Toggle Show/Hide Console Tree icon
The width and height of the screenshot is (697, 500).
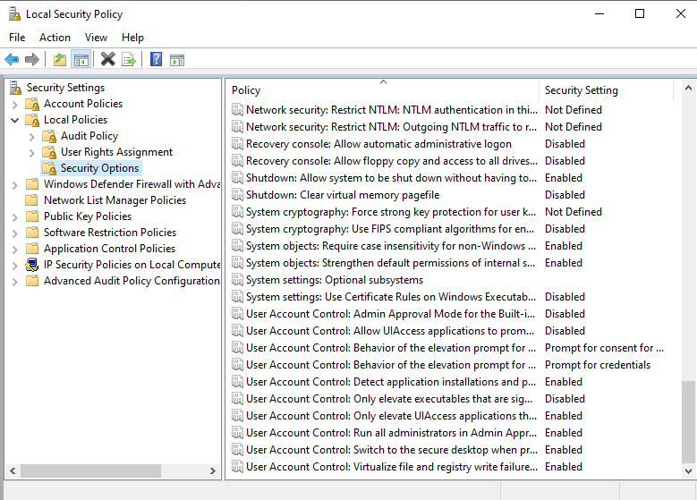pyautogui.click(x=81, y=59)
